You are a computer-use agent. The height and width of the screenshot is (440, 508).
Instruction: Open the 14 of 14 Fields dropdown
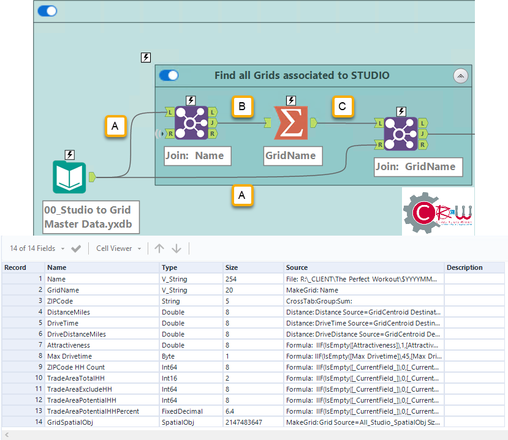37,248
